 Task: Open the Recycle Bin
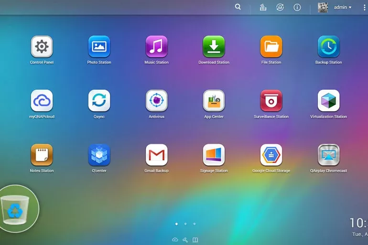click(17, 209)
